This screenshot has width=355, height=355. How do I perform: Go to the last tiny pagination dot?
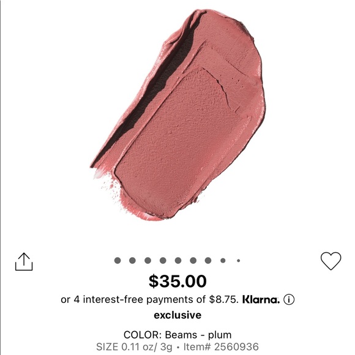click(239, 261)
